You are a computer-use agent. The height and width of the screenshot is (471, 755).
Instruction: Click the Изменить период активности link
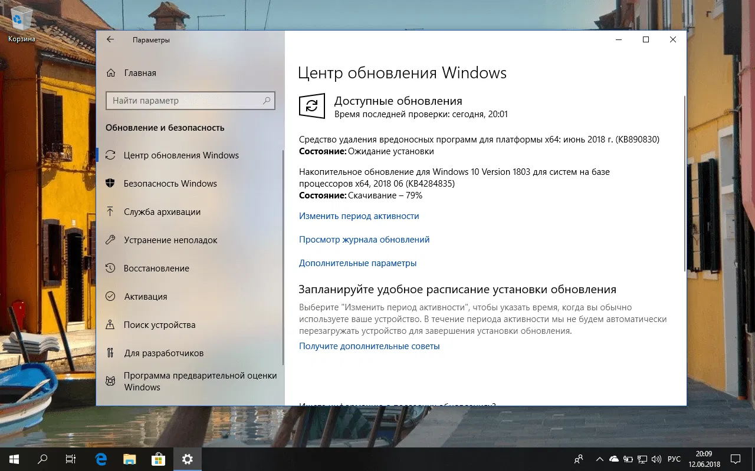pyautogui.click(x=358, y=216)
